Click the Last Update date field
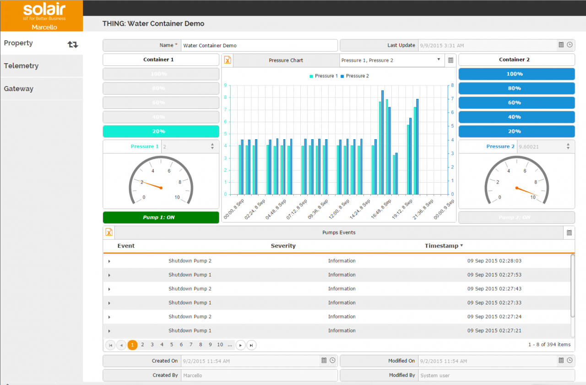Viewport: 586px width, 385px height. [x=487, y=45]
